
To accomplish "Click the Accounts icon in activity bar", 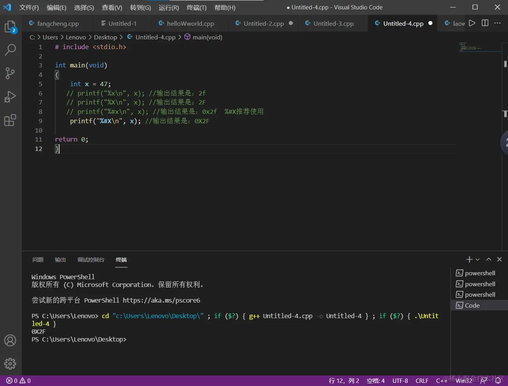I will (x=10, y=340).
